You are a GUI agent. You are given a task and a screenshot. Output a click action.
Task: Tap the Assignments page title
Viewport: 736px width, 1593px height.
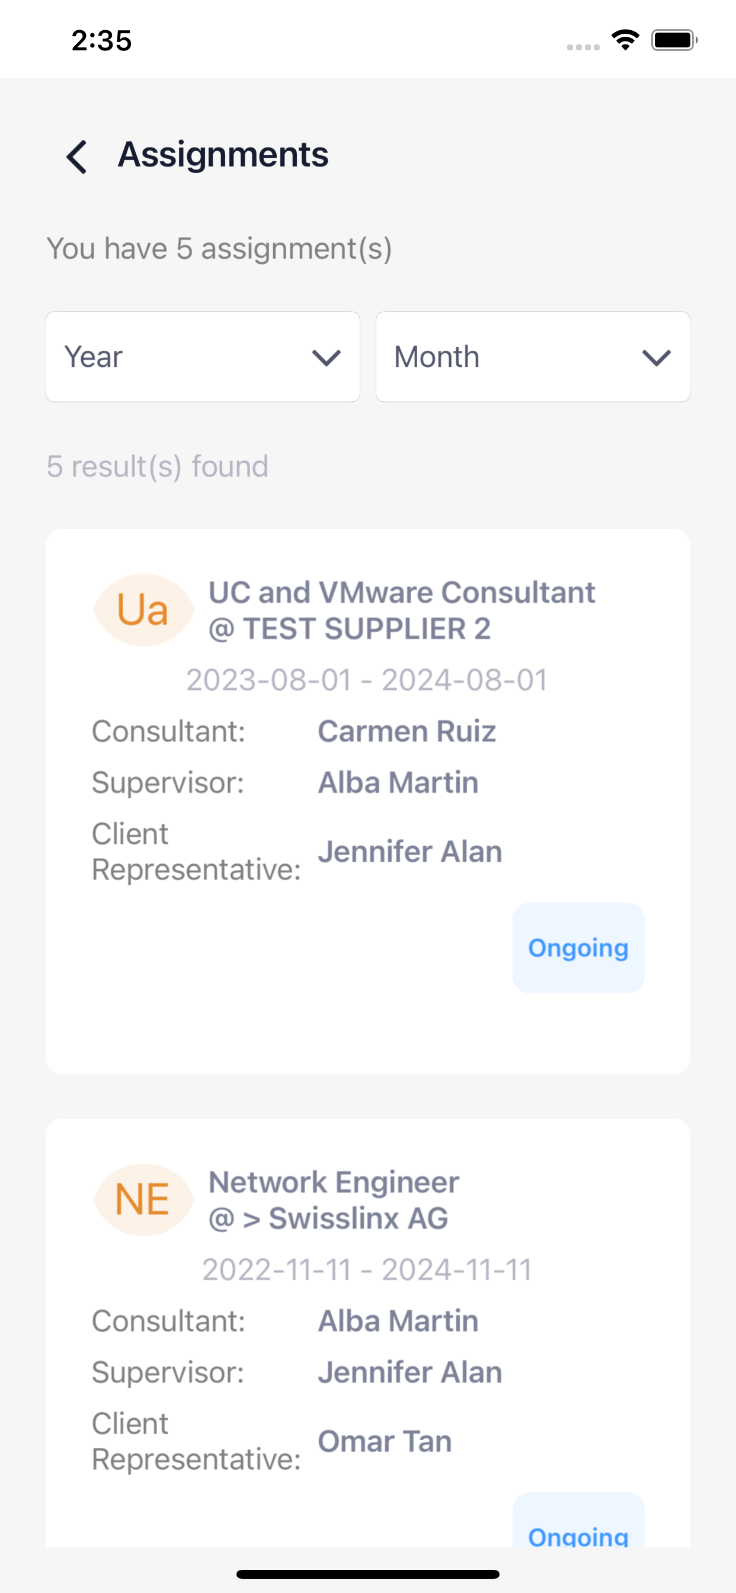[223, 155]
